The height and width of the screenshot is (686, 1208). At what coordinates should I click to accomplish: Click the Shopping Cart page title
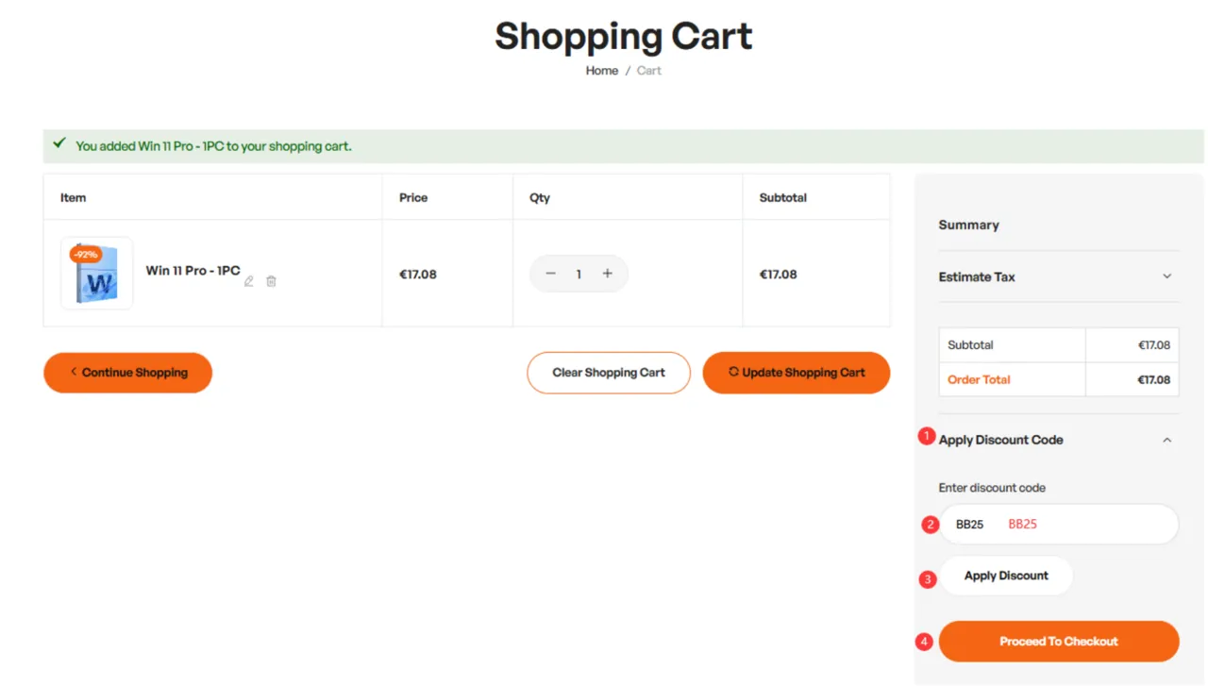point(624,37)
